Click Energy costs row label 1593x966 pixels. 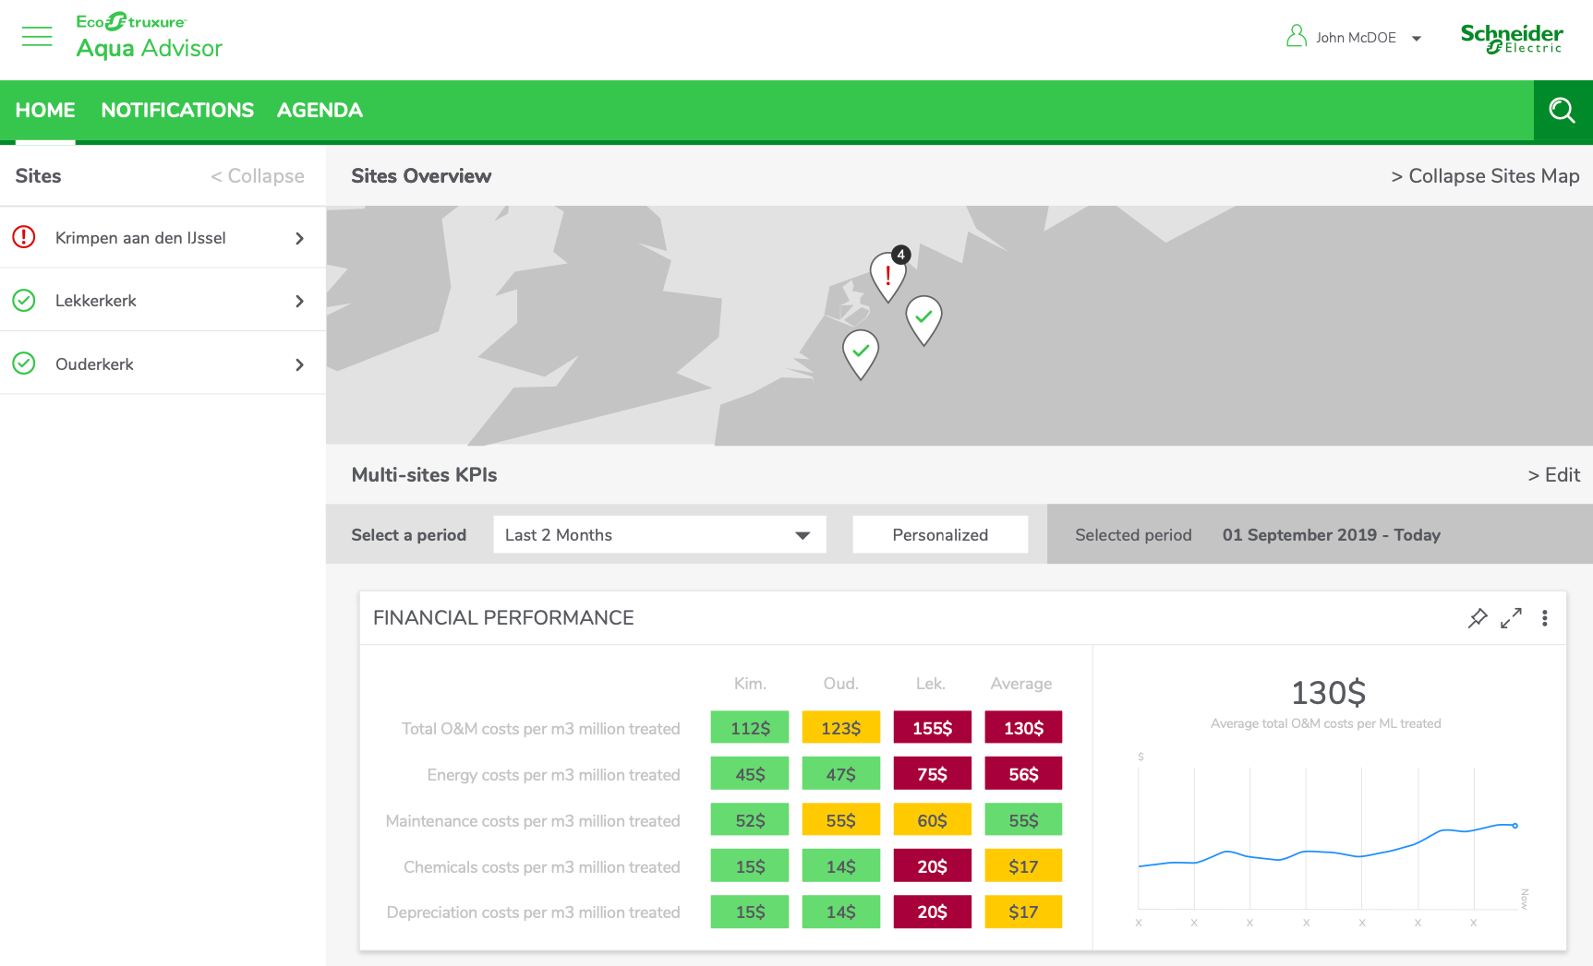pyautogui.click(x=553, y=775)
